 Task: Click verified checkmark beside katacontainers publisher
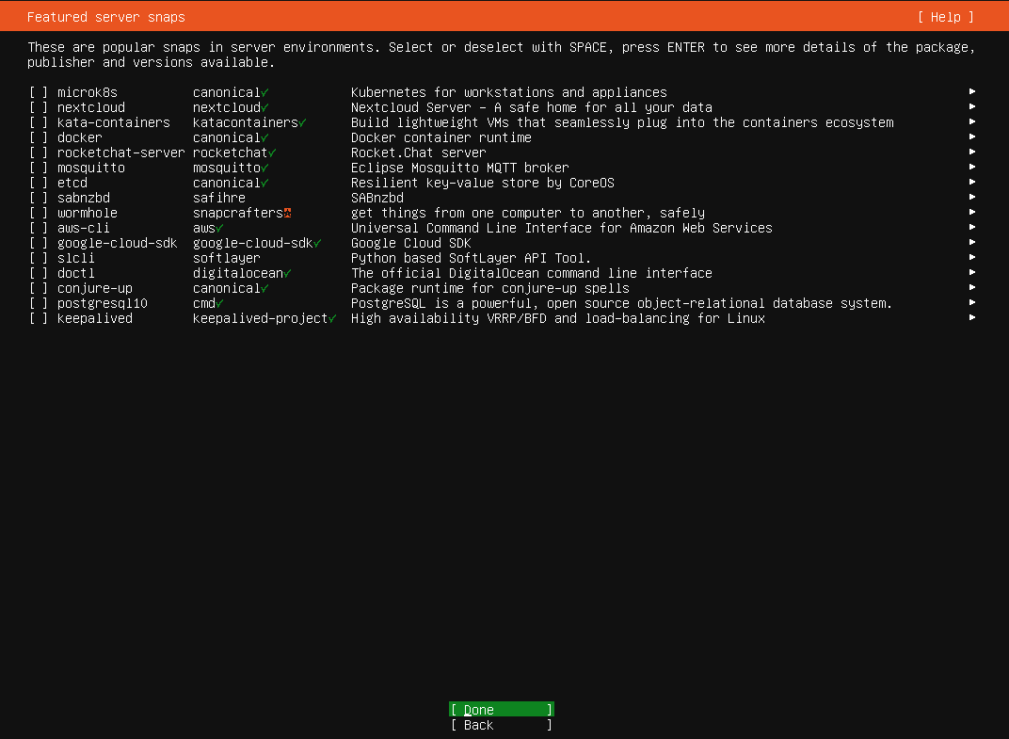click(x=302, y=122)
